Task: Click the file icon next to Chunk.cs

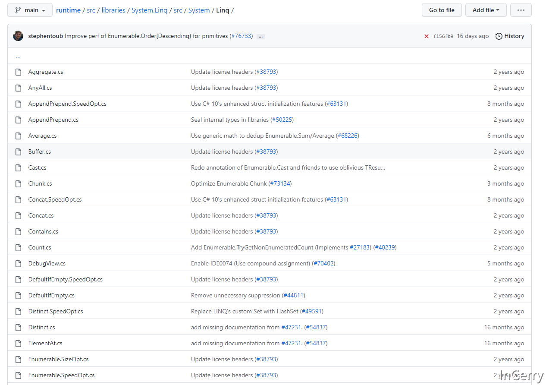Action: coord(18,183)
